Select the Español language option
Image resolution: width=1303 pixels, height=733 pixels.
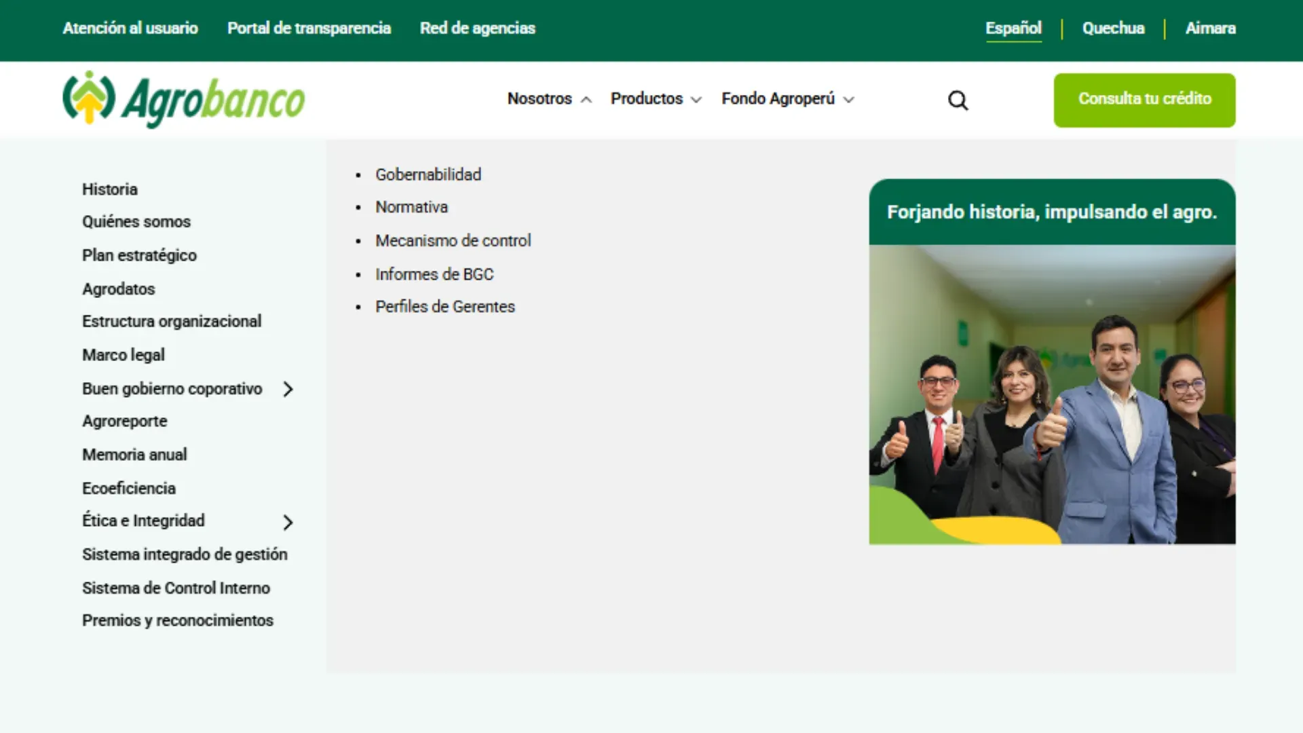coord(1013,29)
